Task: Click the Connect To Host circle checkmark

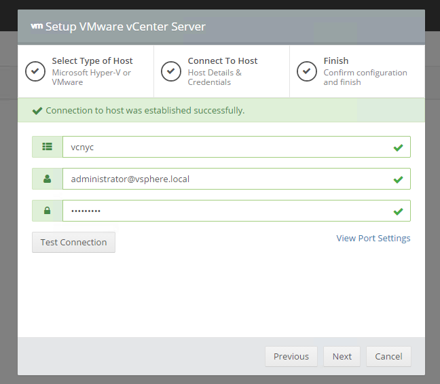Action: tap(171, 71)
